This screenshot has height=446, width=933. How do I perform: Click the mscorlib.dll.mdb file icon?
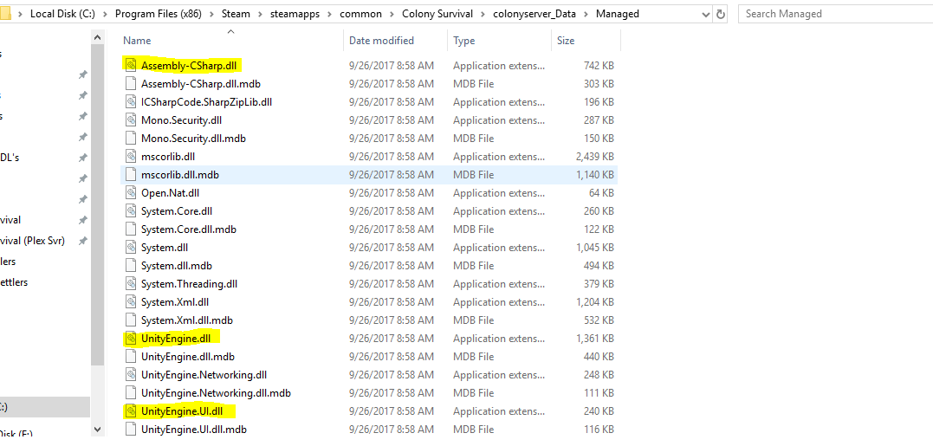(x=131, y=175)
